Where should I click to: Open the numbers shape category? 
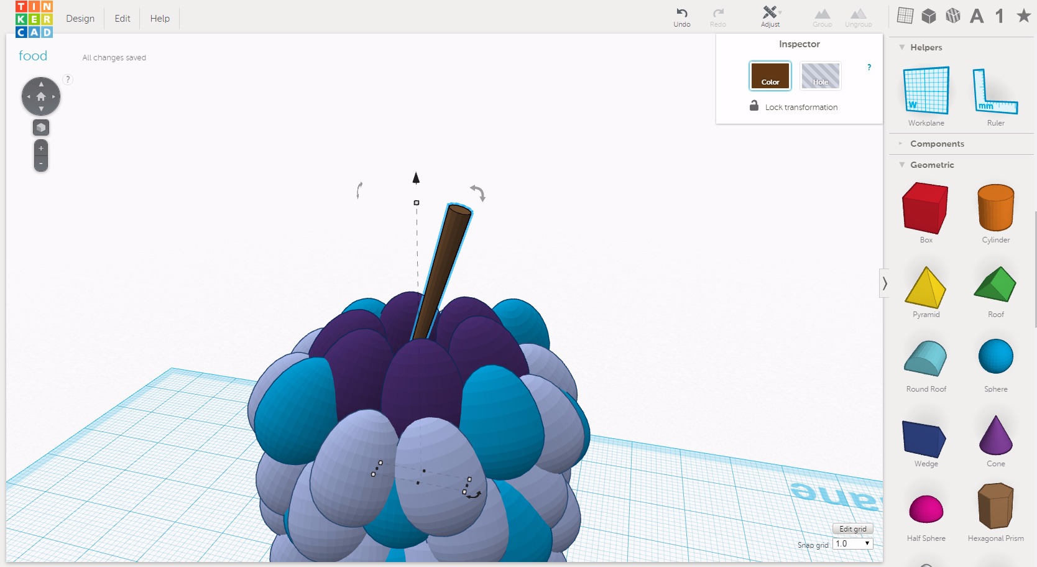click(1000, 16)
